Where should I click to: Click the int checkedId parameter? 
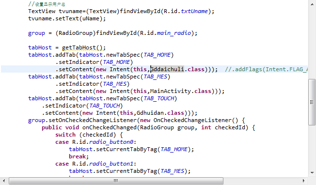223,127
